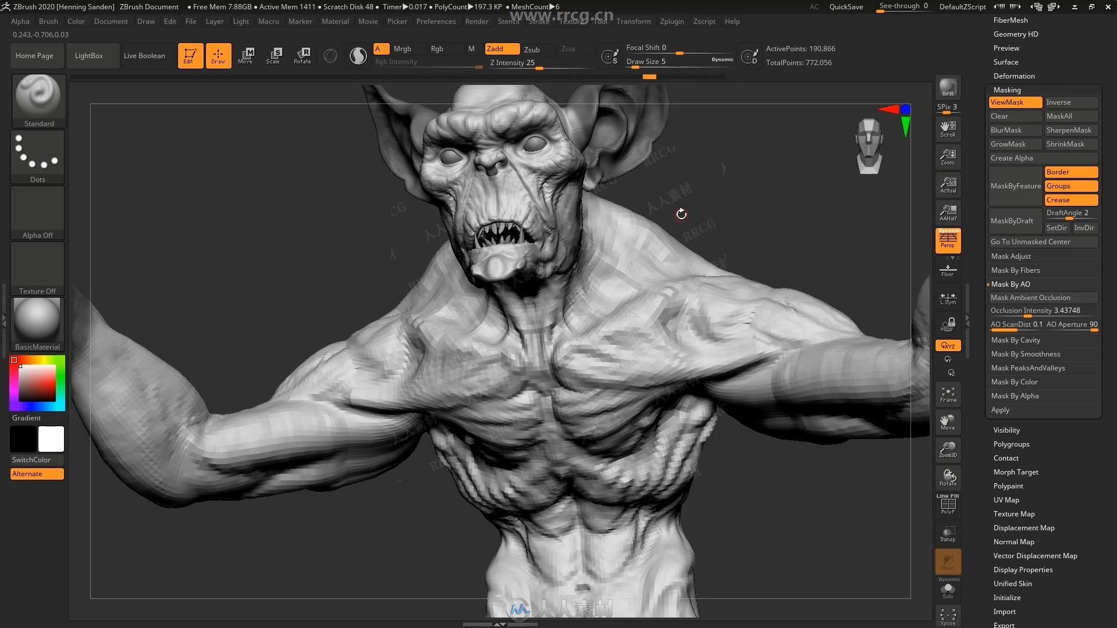Open the Transform menu
Image resolution: width=1117 pixels, height=628 pixels.
click(634, 22)
